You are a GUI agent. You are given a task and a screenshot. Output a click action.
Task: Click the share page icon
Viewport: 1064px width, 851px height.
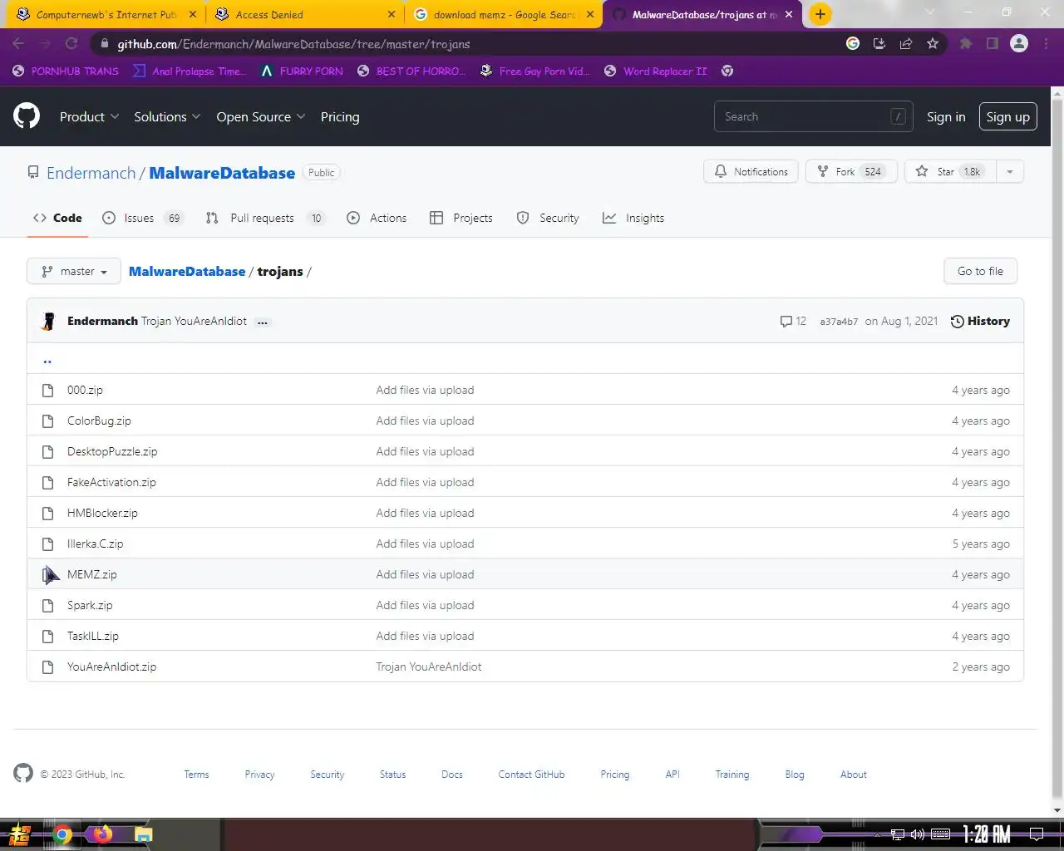pos(906,43)
